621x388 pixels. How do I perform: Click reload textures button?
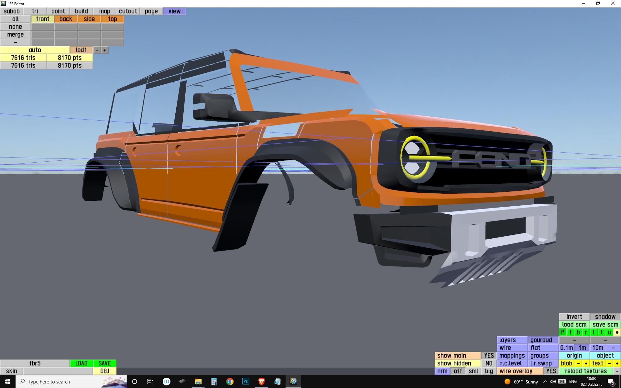pyautogui.click(x=586, y=371)
